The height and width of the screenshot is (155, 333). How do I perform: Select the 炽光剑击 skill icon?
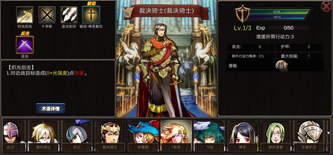[25, 15]
